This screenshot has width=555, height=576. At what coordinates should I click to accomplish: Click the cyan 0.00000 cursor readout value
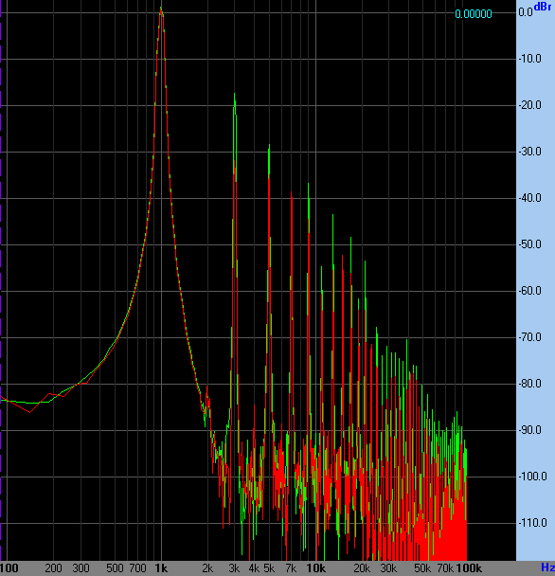[474, 14]
